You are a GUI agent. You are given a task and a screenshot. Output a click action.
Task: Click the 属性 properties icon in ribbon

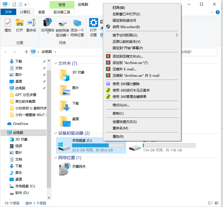[x=8, y=23]
